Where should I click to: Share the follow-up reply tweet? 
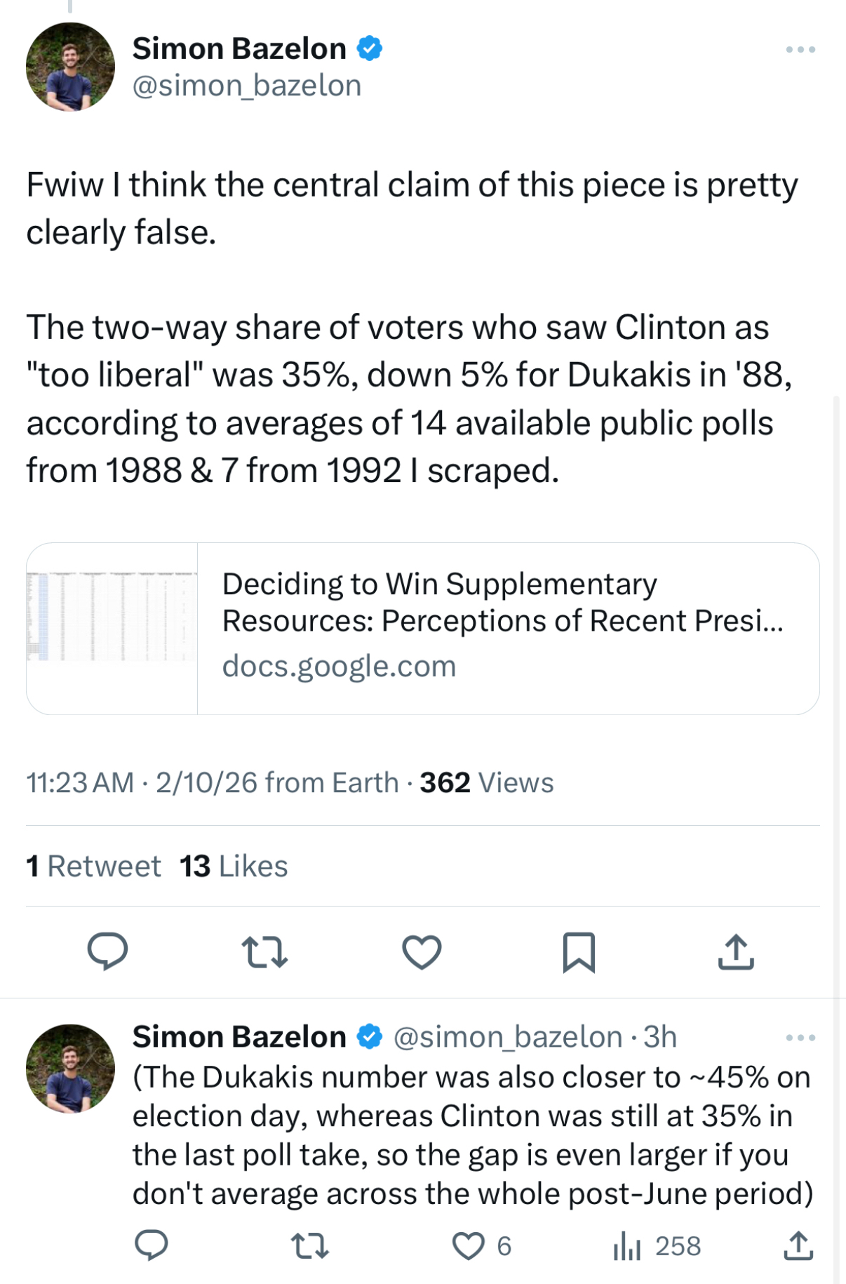(798, 1245)
